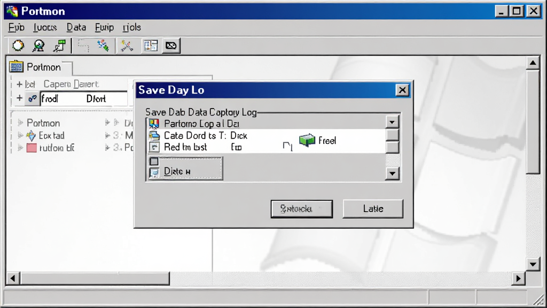Screen dimensions: 547x308
Task: Click the main window vertical scroll up arrow
Action: click(533, 63)
